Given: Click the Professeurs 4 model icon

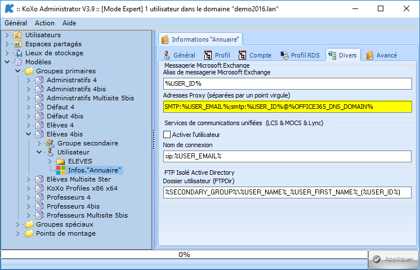Looking at the screenshot, I should tap(39, 197).
